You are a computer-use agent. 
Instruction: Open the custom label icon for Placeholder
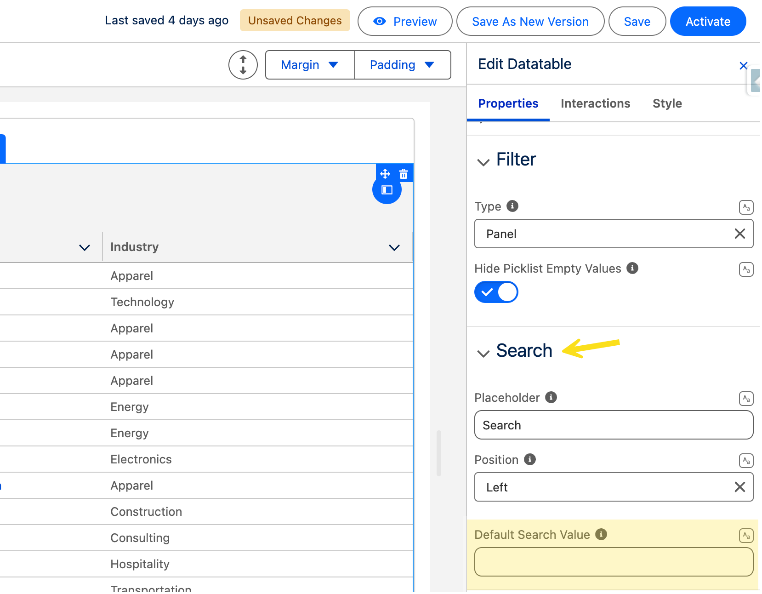coord(746,398)
